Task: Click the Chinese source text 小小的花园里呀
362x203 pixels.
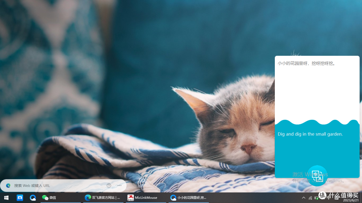Action: tap(306, 63)
